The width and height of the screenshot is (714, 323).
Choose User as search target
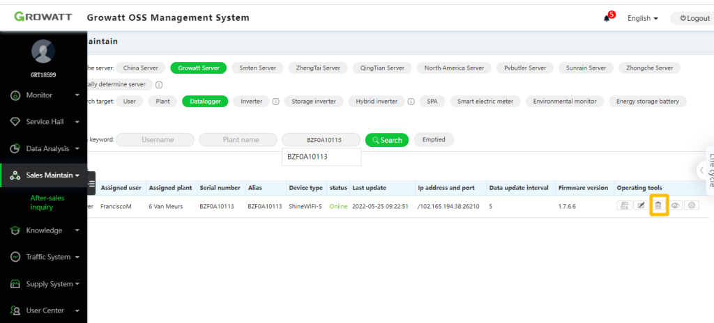(x=129, y=102)
